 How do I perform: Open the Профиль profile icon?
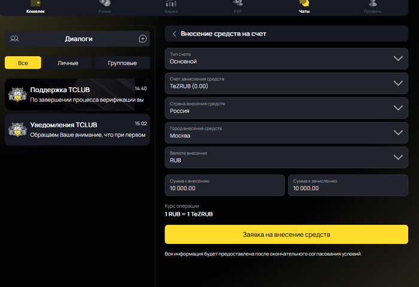coord(372,4)
